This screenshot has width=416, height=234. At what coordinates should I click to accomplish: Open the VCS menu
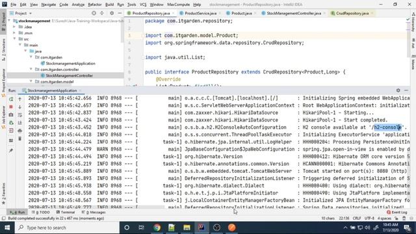143,5
